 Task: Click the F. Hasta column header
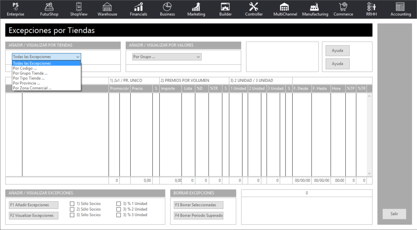point(321,89)
